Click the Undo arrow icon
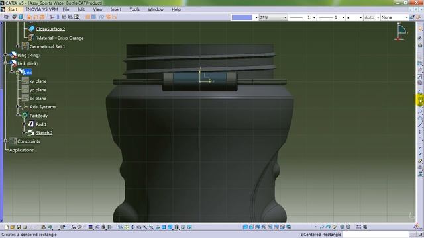This screenshot has height=238, width=424. (50, 227)
